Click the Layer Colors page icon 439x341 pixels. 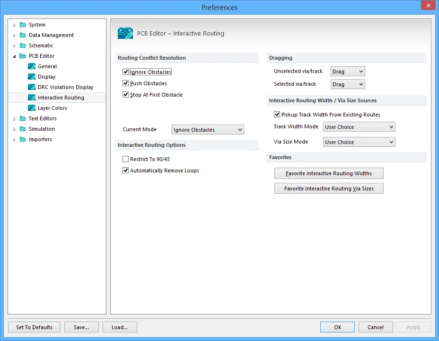pos(32,108)
